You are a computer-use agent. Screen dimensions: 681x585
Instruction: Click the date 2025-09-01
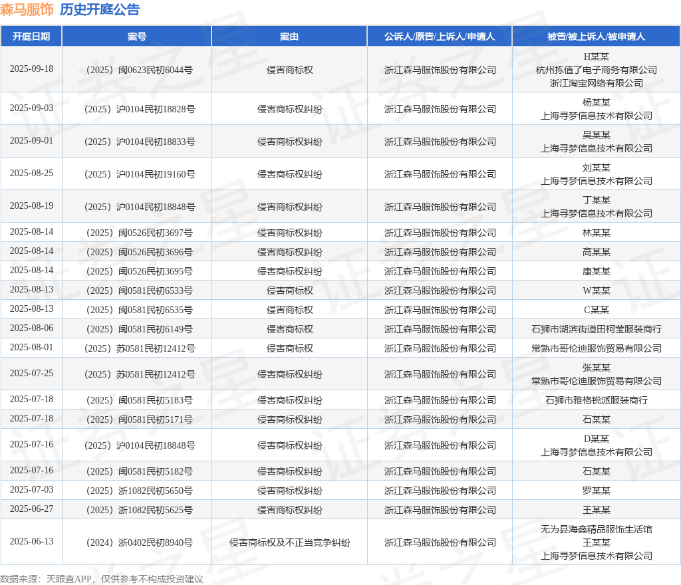coord(31,141)
